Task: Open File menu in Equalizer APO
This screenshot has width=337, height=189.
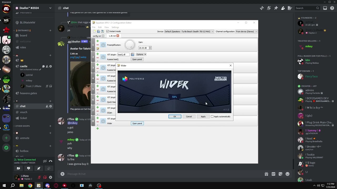Action: [x=94, y=27]
